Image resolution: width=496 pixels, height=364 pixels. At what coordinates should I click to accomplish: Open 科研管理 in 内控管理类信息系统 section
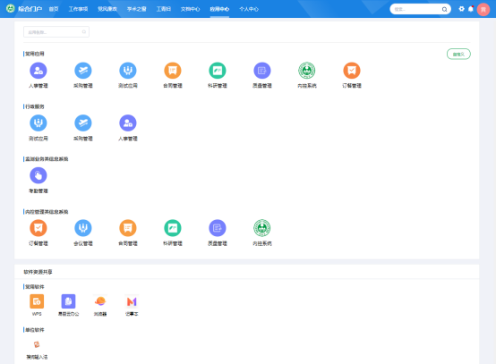[x=173, y=228]
